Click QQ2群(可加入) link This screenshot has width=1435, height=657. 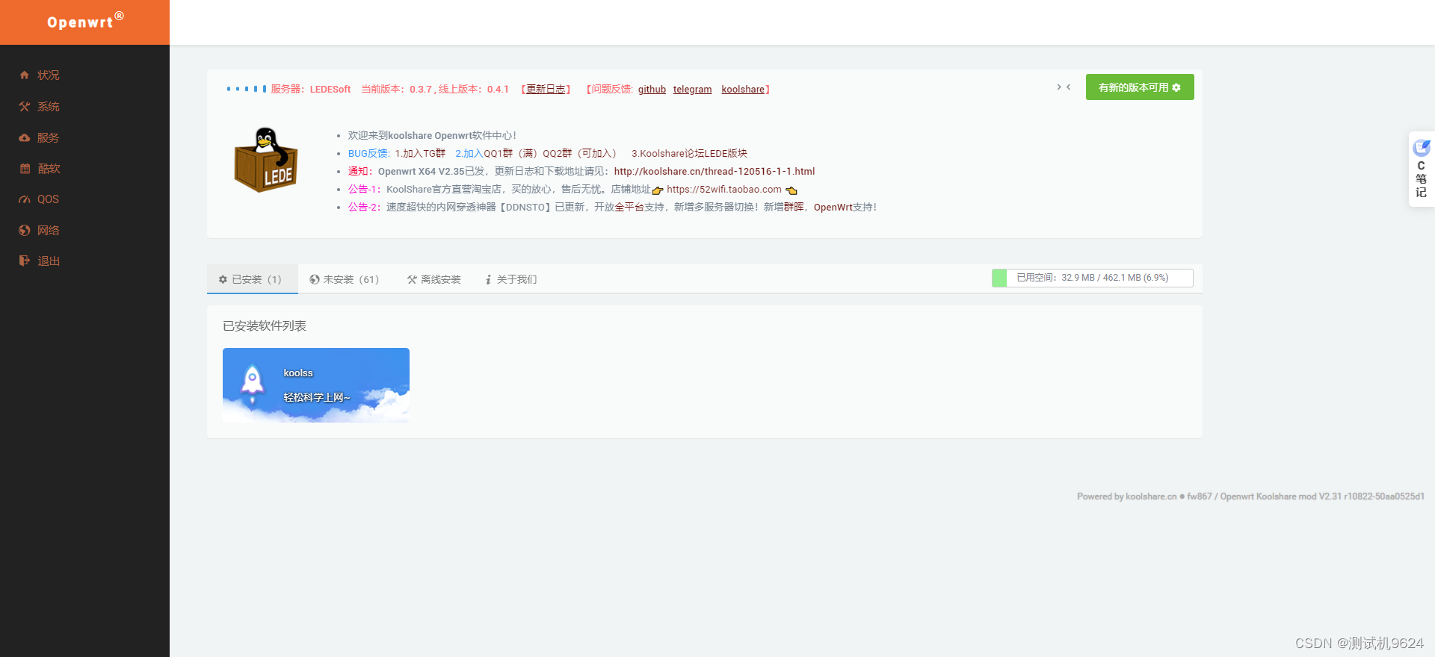(x=579, y=154)
